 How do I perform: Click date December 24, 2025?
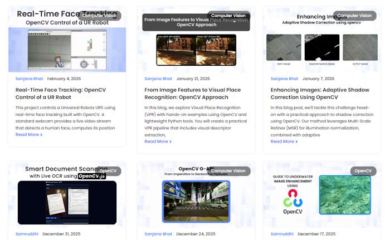click(196, 234)
